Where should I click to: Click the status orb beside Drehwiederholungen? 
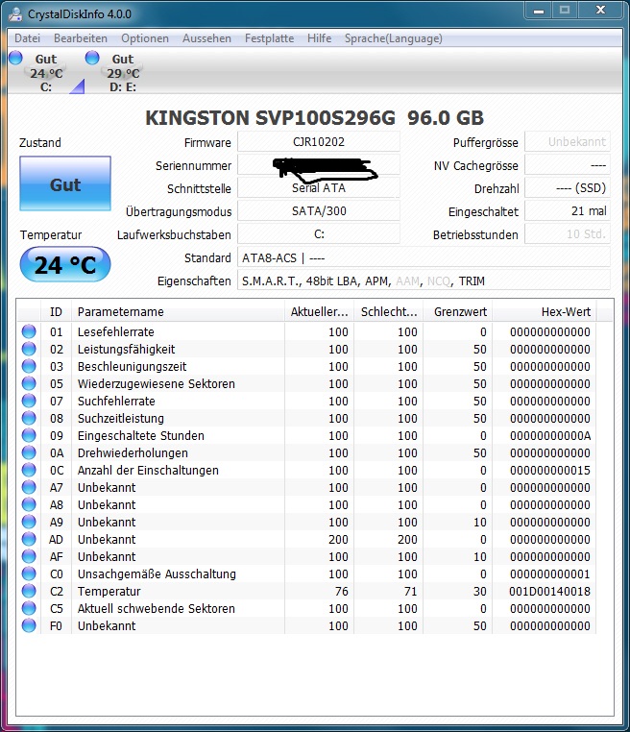(x=29, y=452)
